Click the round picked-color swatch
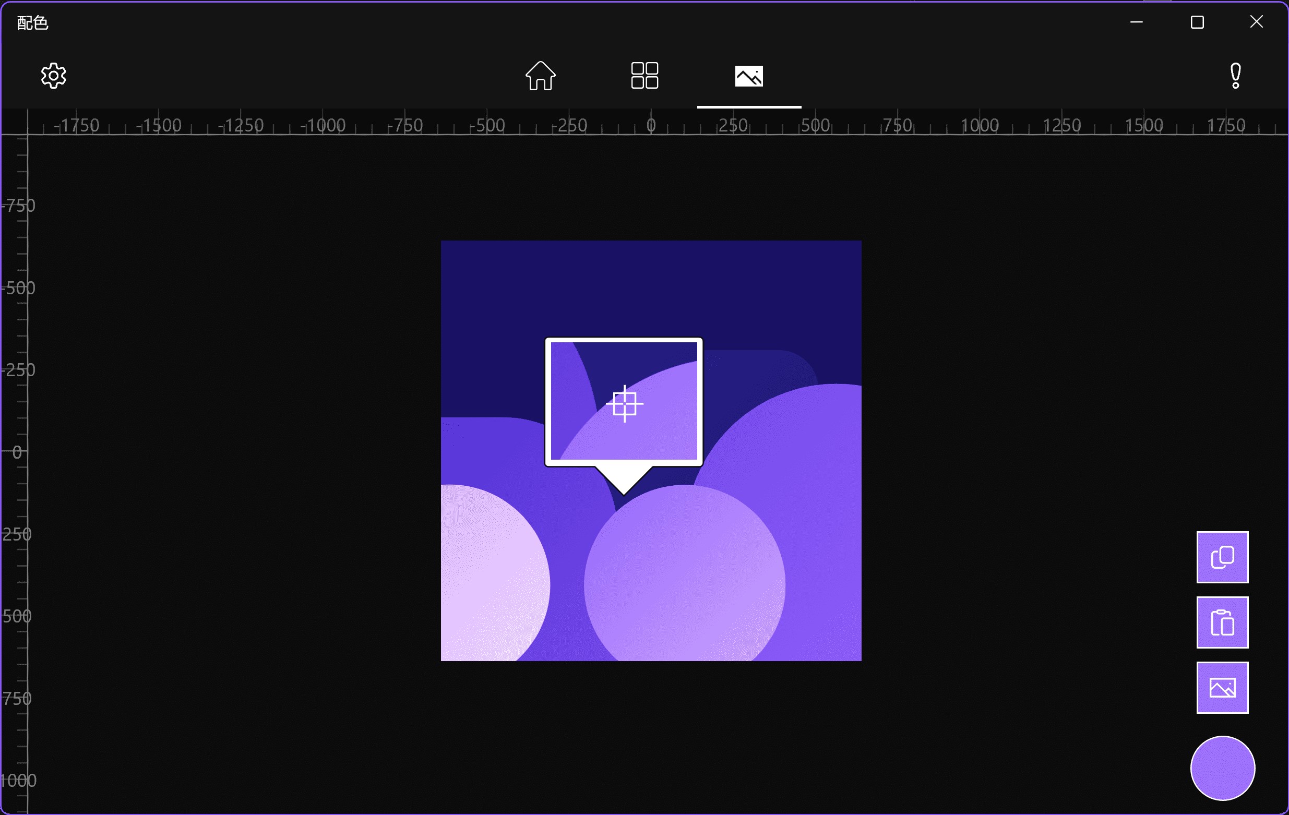The height and width of the screenshot is (815, 1289). [x=1222, y=768]
